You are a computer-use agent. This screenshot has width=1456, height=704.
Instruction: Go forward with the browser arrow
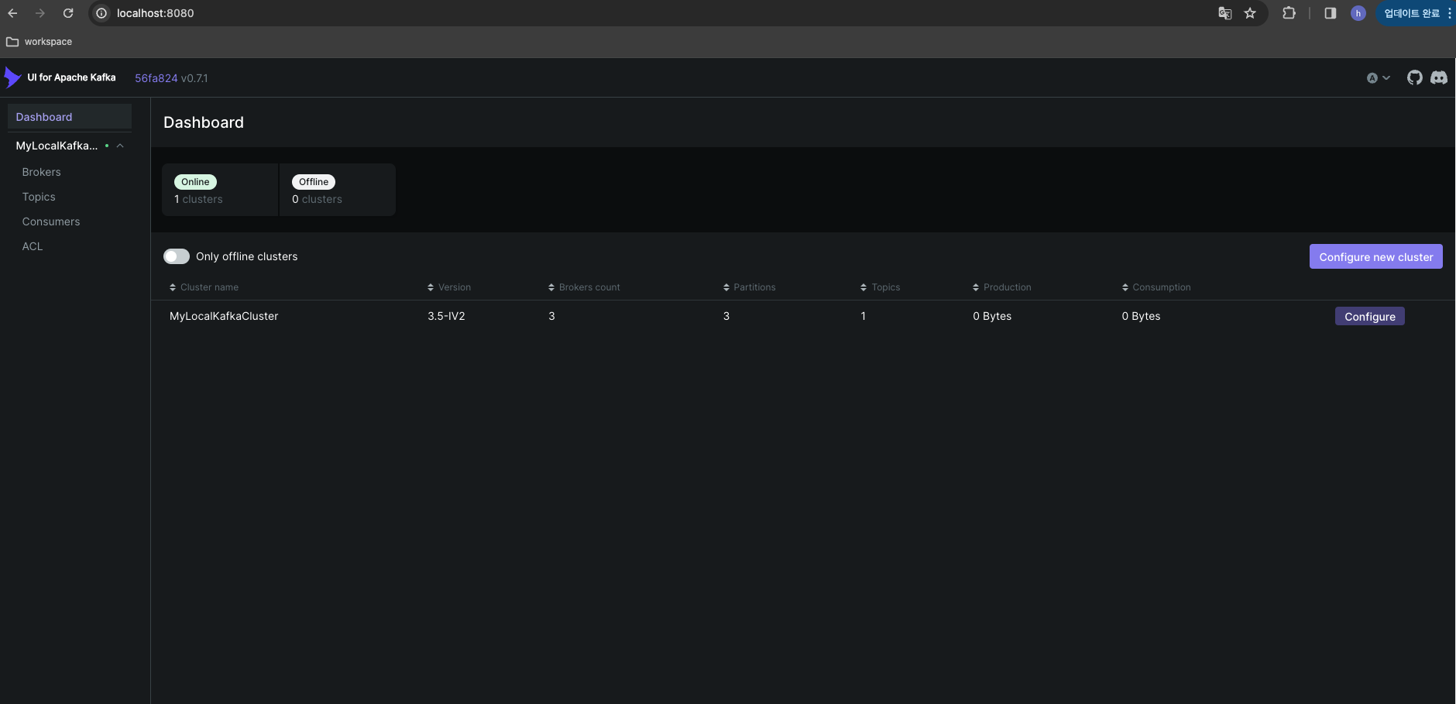(40, 13)
